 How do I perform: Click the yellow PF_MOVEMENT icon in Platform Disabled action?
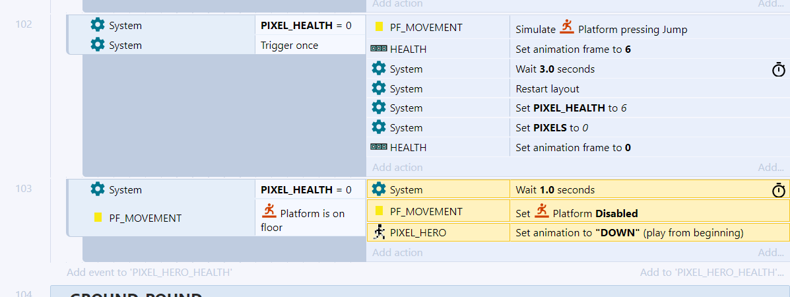(379, 211)
